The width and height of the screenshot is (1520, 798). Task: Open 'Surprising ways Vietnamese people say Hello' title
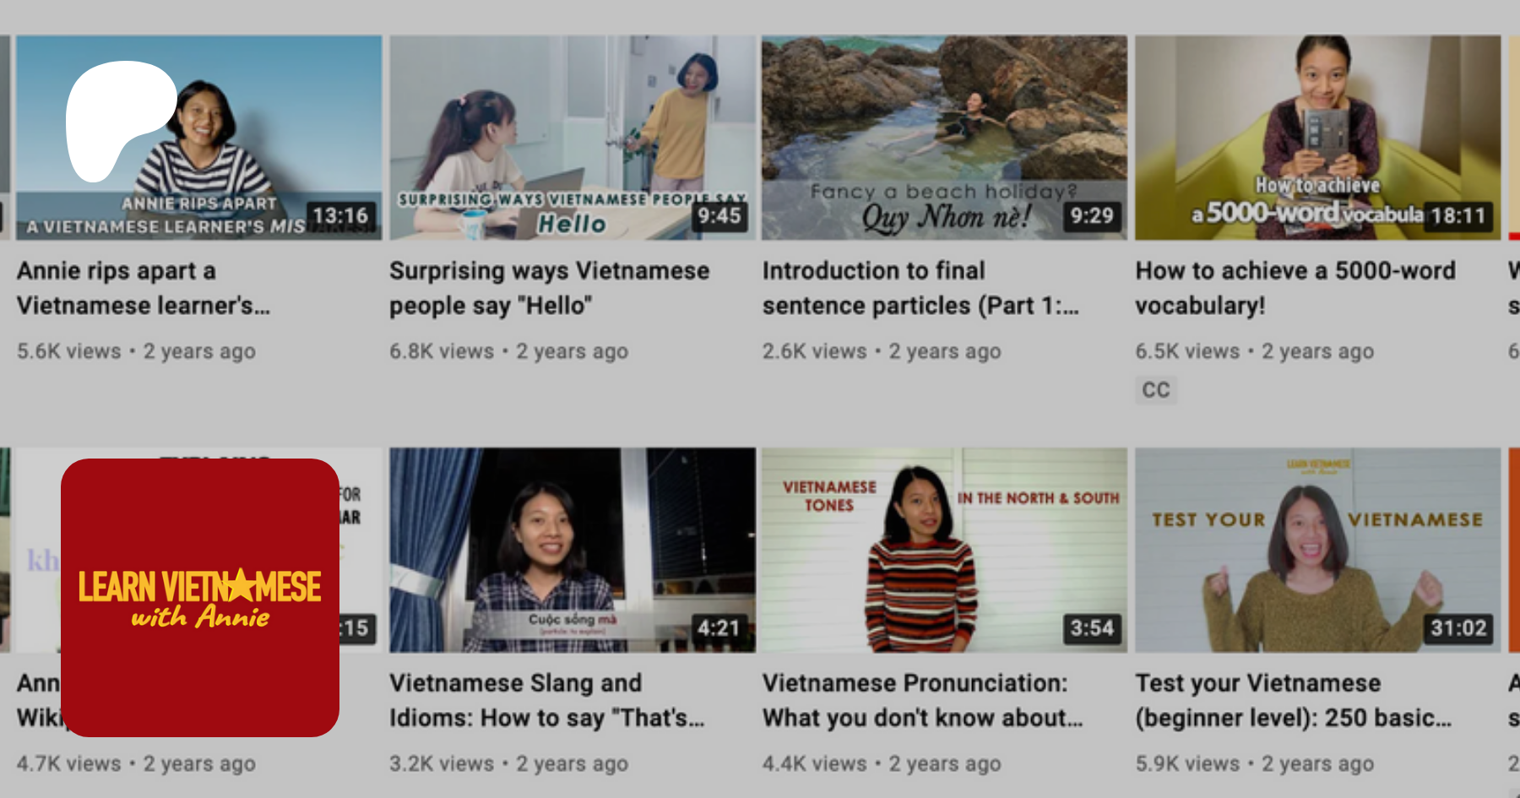tap(550, 288)
